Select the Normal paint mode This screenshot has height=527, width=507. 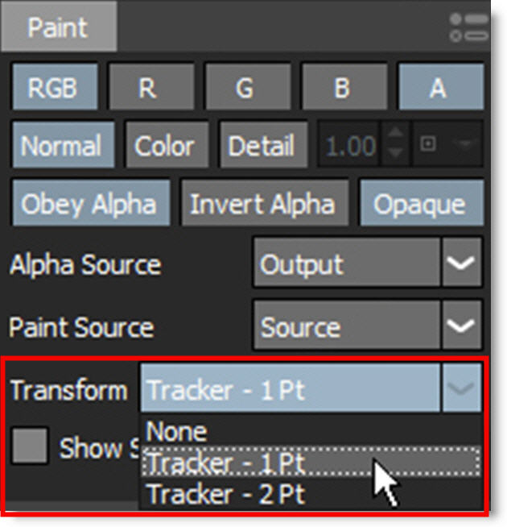click(x=61, y=146)
